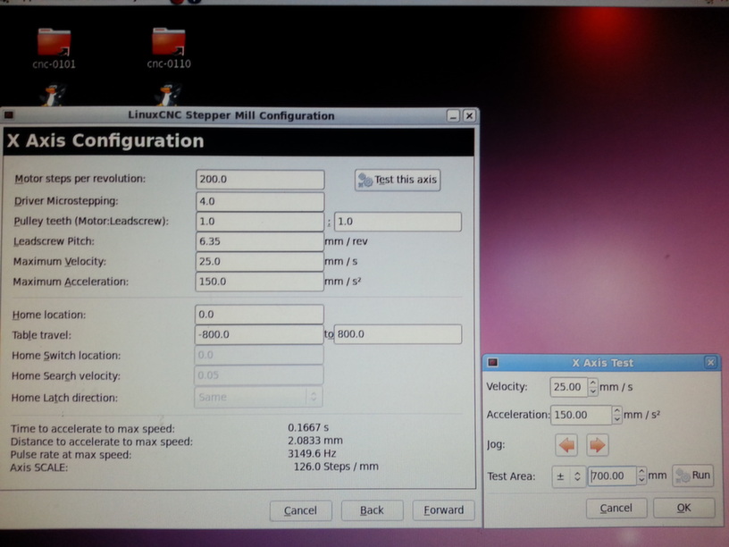The width and height of the screenshot is (729, 547).
Task: Open the cnc-0110 desktop folder
Action: 169,48
